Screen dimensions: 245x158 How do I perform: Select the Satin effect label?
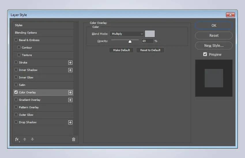[22, 85]
